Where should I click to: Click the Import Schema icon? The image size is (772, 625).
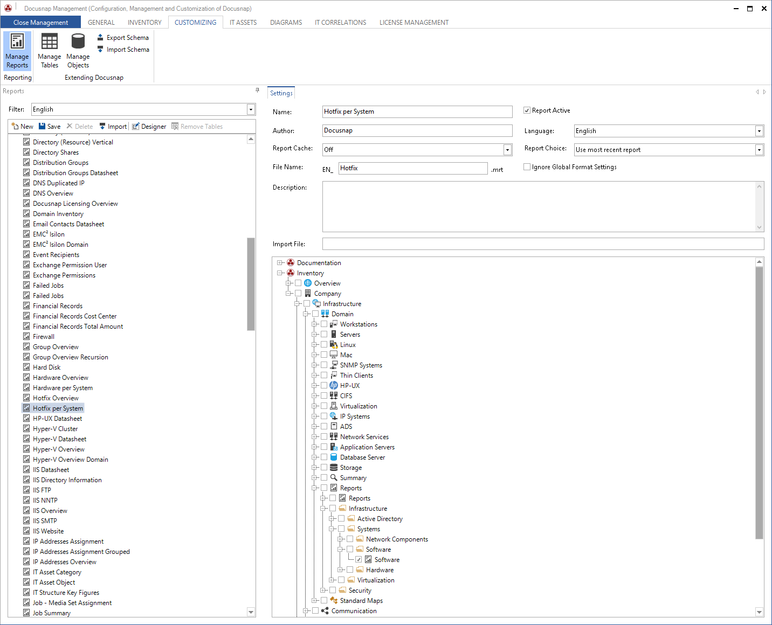[x=100, y=49]
